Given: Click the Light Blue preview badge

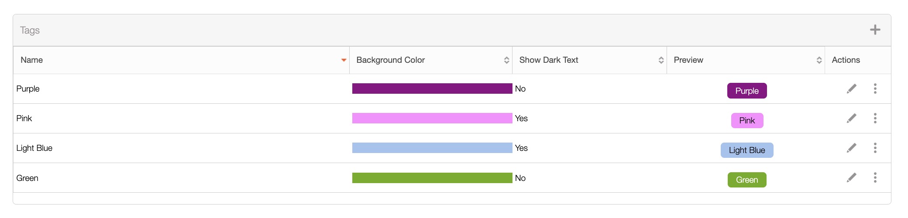Looking at the screenshot, I should click(747, 150).
